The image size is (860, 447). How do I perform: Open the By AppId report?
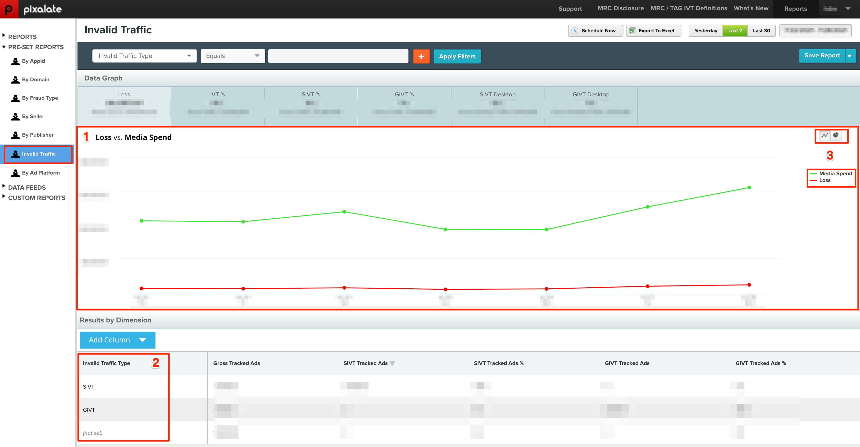coord(33,61)
